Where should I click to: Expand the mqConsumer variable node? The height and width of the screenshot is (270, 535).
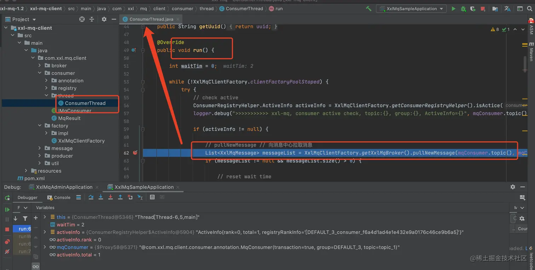coord(45,247)
